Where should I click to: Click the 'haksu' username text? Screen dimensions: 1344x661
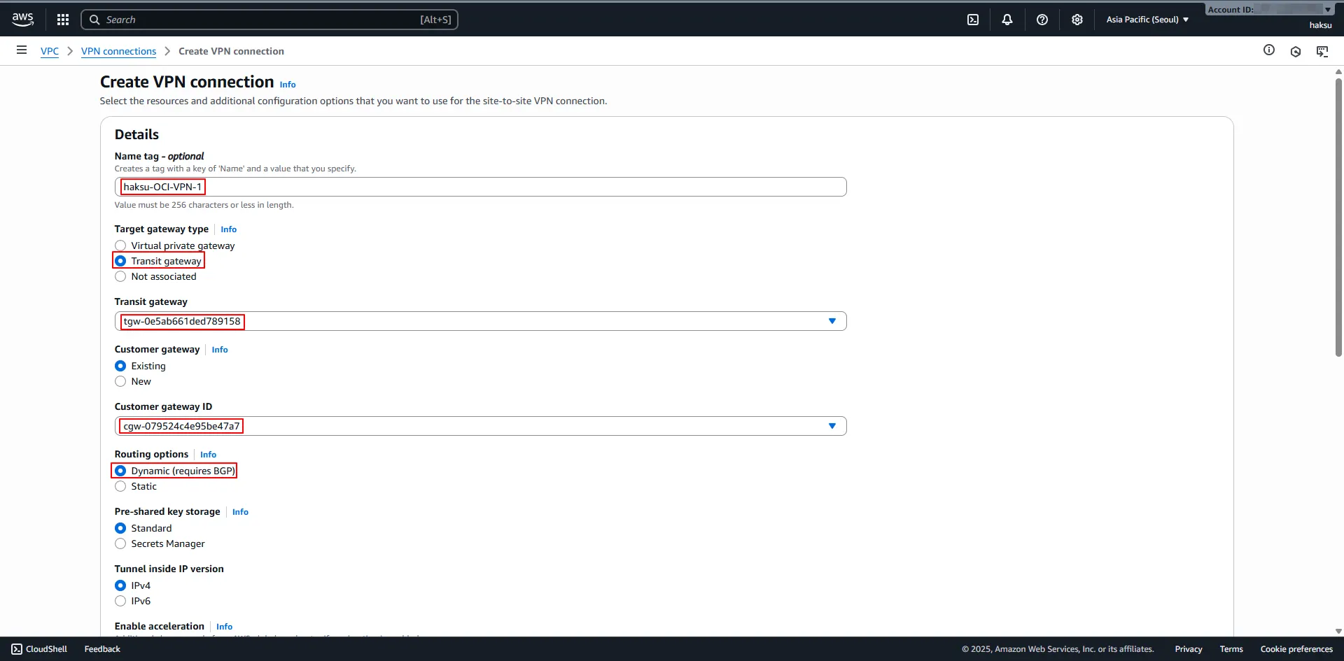1320,25
